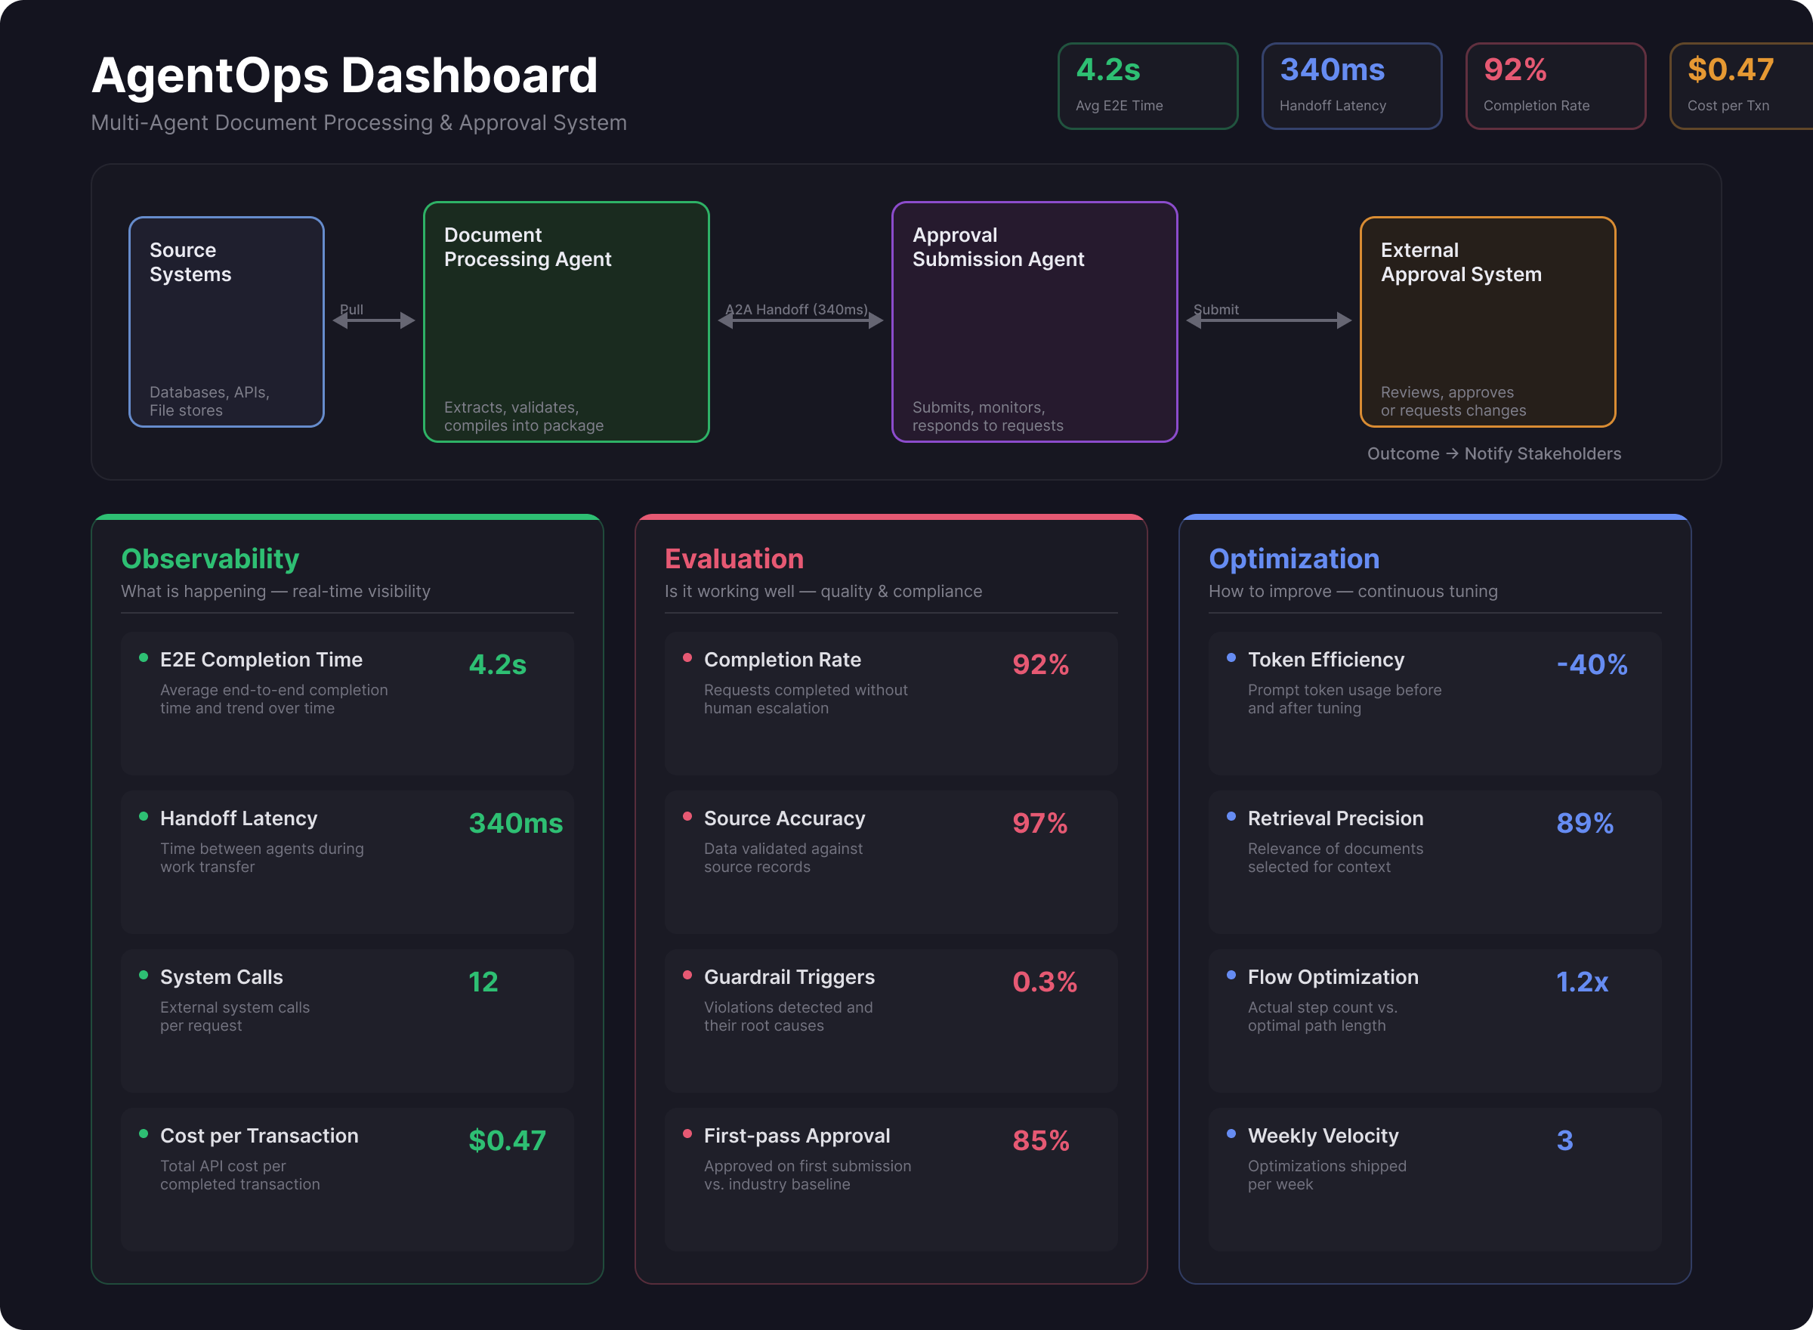
Task: Select the Cost per Transaction metric title
Action: pos(259,1135)
